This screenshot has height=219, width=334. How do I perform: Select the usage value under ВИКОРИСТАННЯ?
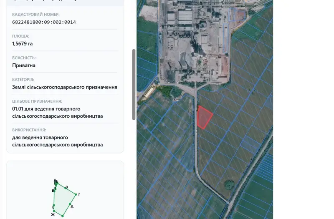(58, 141)
